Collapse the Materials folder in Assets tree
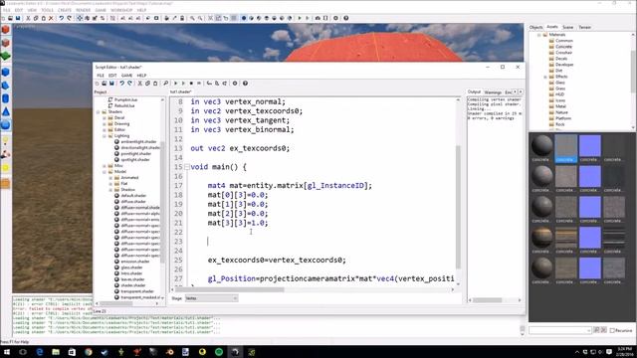The height and width of the screenshot is (358, 637). coord(539,35)
